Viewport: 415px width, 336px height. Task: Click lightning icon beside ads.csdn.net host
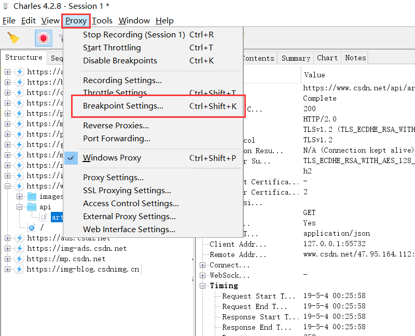tap(19, 238)
